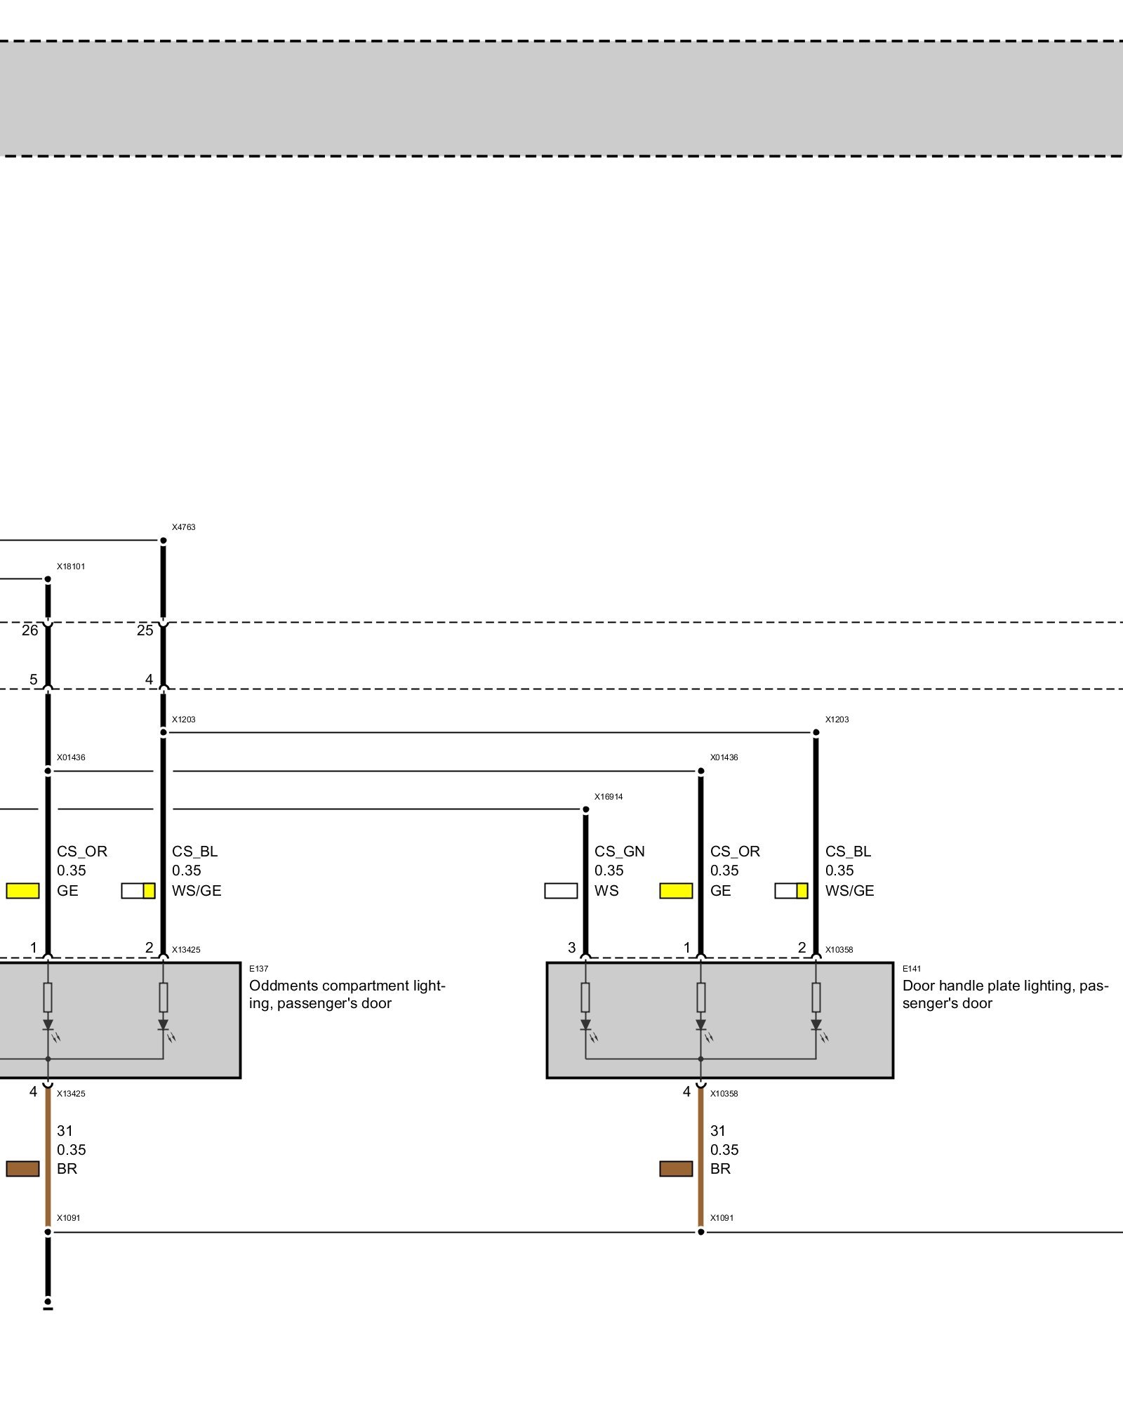The image size is (1123, 1404).
Task: Click the yellow GE swatch left of E141's CS_OR wire
Action: click(x=676, y=891)
